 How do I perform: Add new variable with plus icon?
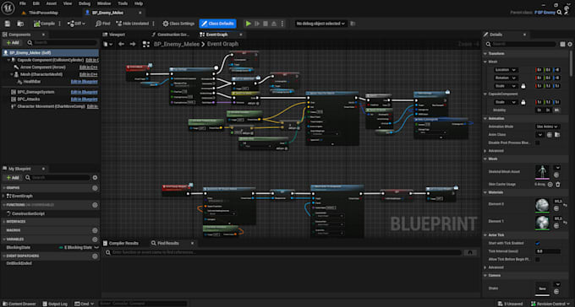(95, 239)
